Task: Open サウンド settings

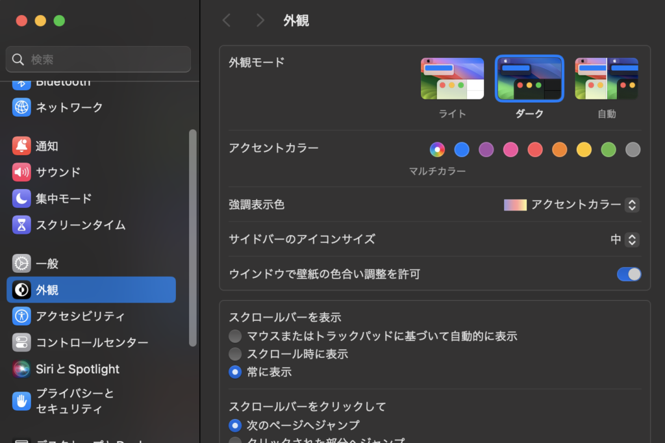Action: tap(91, 172)
